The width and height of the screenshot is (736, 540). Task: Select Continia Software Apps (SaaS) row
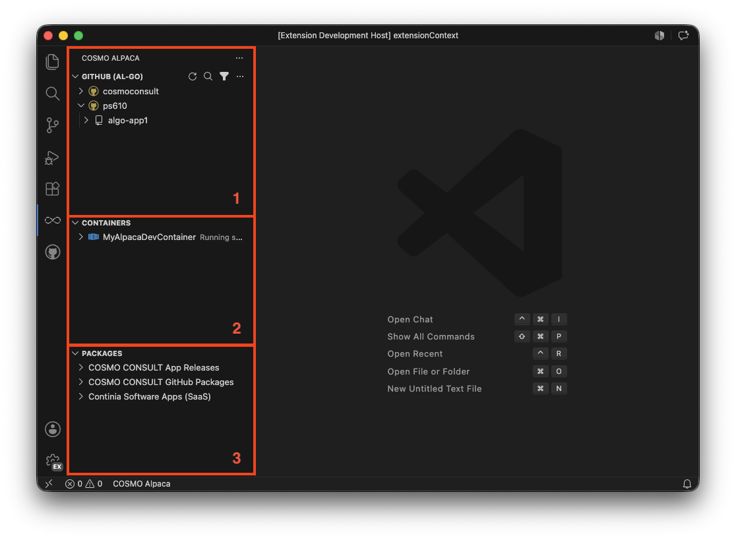(161, 396)
